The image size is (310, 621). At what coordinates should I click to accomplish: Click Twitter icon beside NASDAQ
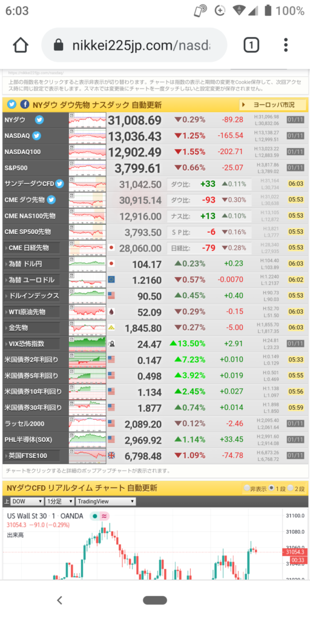coord(37,136)
